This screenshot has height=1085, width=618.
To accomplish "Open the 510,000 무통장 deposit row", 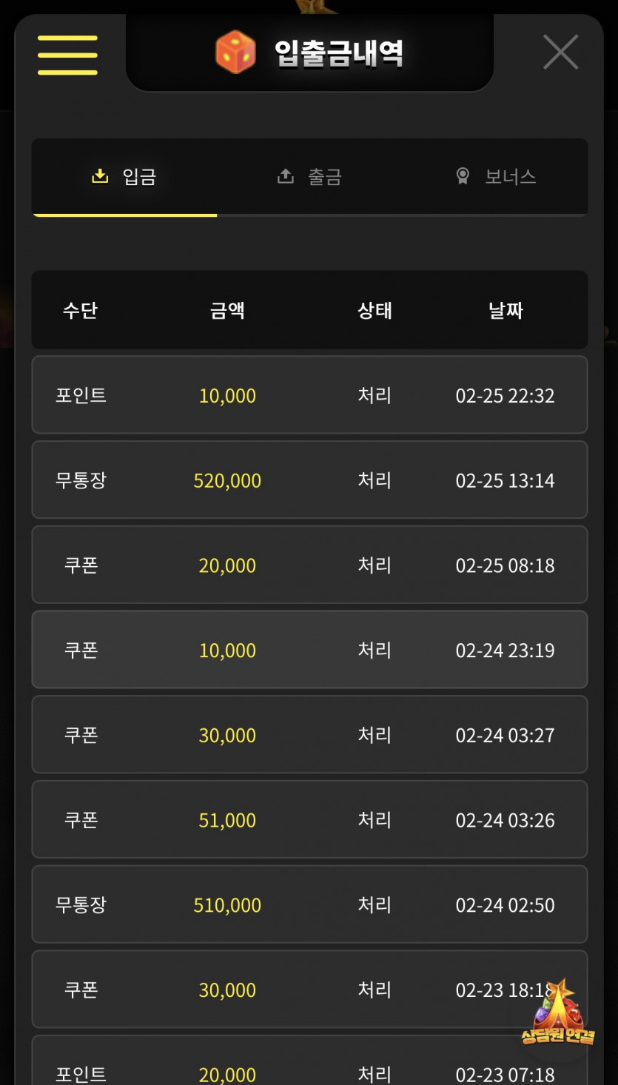I will [x=309, y=904].
